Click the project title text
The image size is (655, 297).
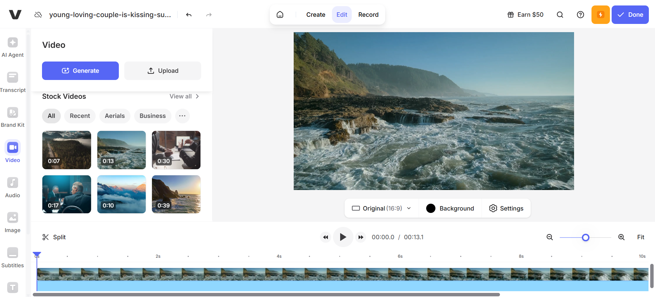click(x=110, y=15)
